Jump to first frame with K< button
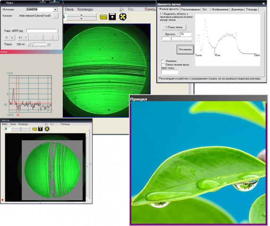This screenshot has height=226, width=270. (x=20, y=38)
